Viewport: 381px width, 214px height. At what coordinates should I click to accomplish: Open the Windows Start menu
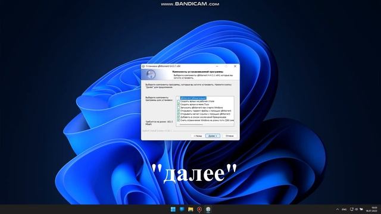click(173, 209)
